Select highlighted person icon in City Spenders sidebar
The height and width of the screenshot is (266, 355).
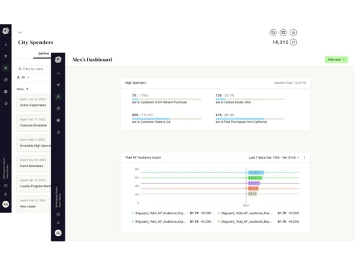(6, 68)
